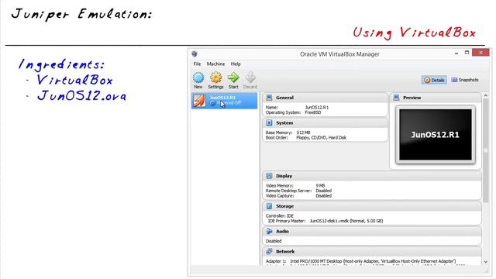Close the VirtualBox Manager window
The image size is (496, 279).
480,53
